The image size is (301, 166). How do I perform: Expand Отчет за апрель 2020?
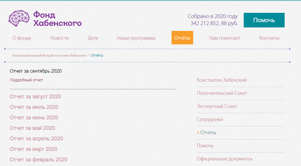(x=36, y=139)
